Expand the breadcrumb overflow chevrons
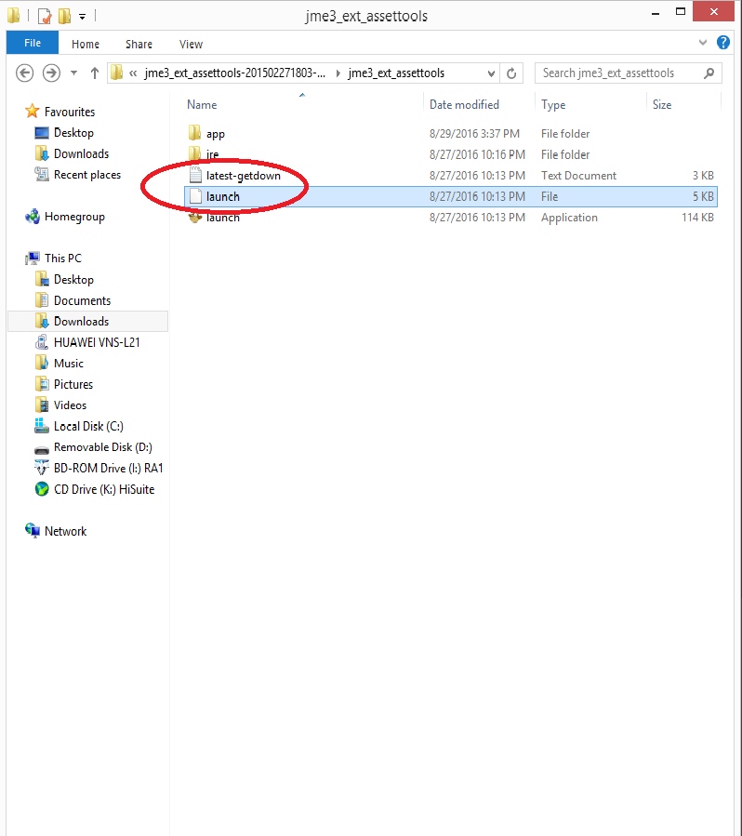The image size is (742, 836). point(133,73)
